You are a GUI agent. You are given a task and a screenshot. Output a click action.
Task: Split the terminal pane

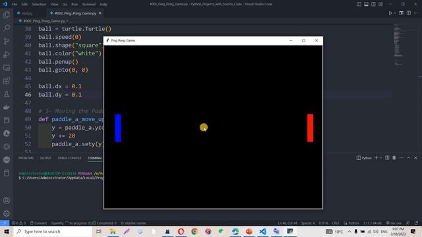[x=387, y=158]
